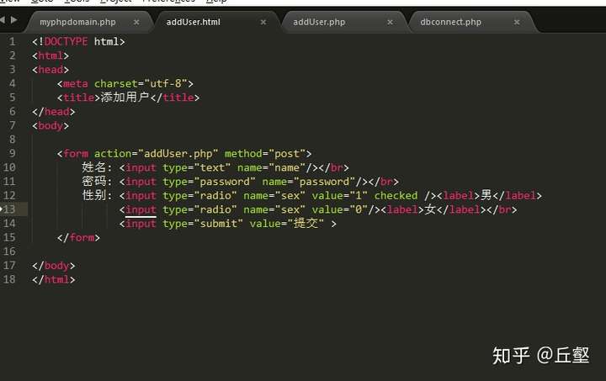Click the closing form tag
The width and height of the screenshot is (606, 381).
point(78,237)
